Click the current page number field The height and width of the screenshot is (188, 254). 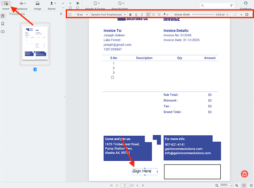(125, 185)
